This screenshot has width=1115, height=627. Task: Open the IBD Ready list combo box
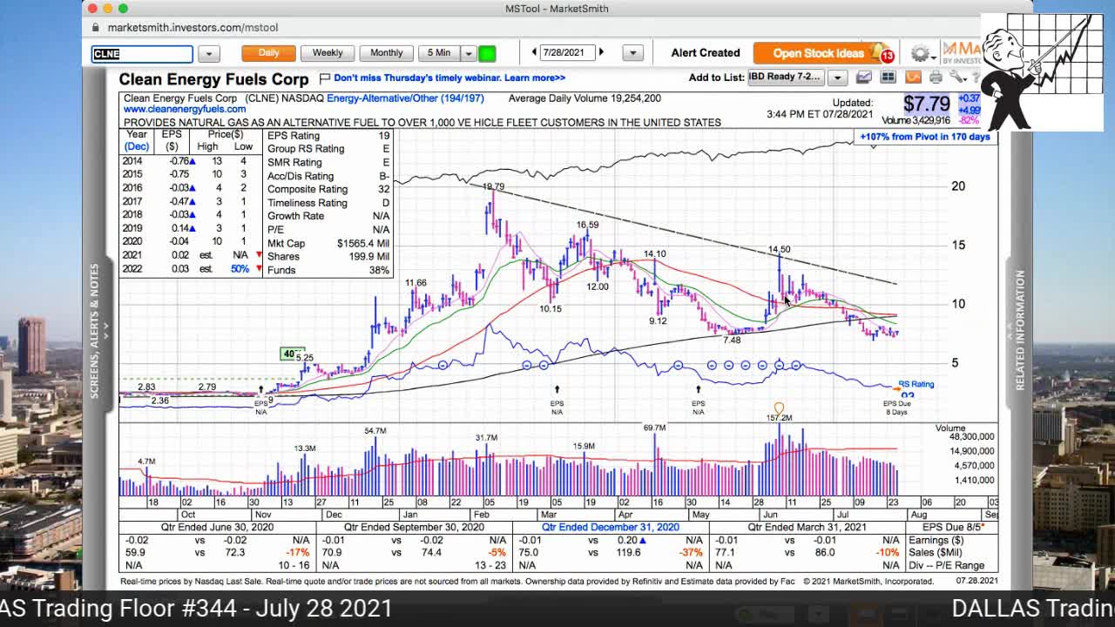786,77
